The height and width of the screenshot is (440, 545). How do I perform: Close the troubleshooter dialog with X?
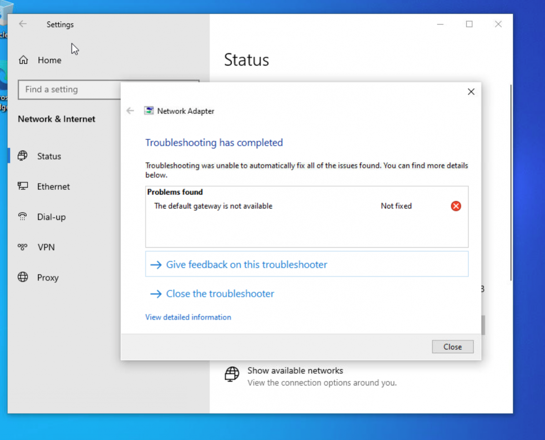(x=471, y=92)
